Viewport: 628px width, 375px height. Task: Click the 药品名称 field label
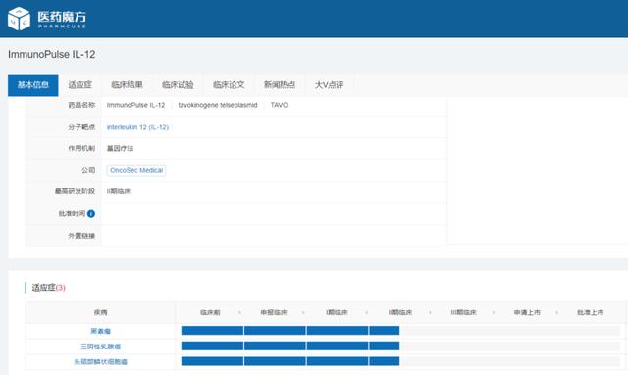tap(81, 105)
